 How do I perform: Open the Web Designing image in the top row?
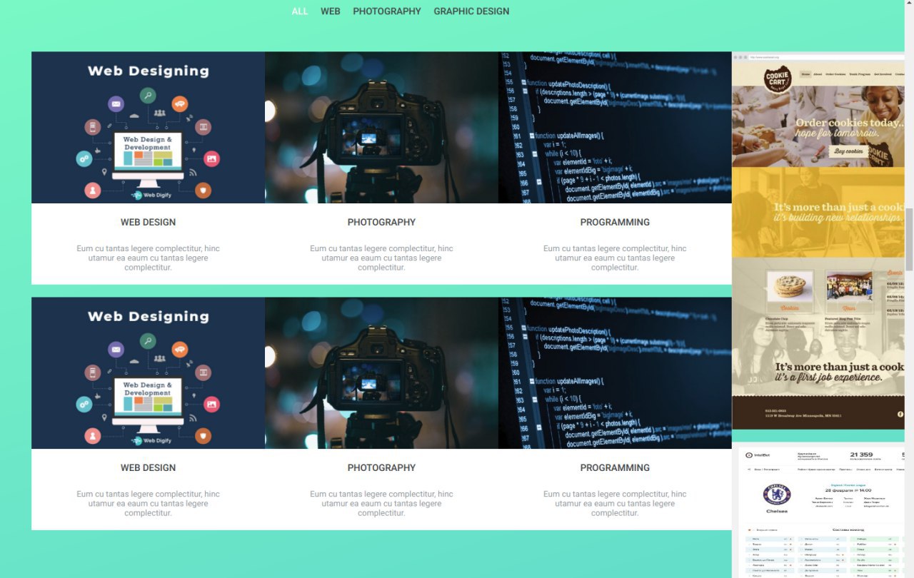tap(148, 128)
